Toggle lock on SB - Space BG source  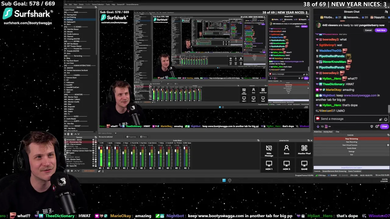96,166
